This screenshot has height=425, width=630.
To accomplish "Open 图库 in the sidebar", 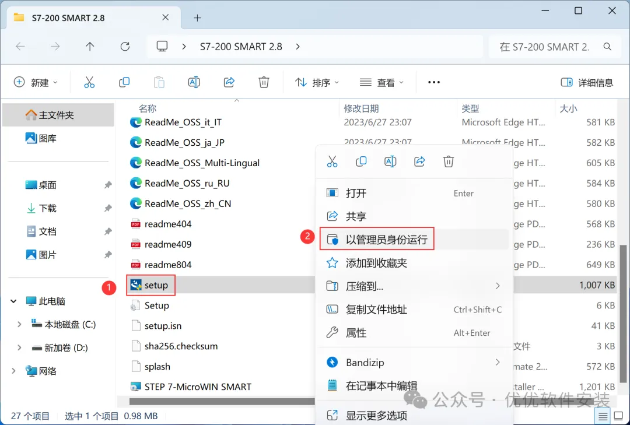I will pos(58,138).
